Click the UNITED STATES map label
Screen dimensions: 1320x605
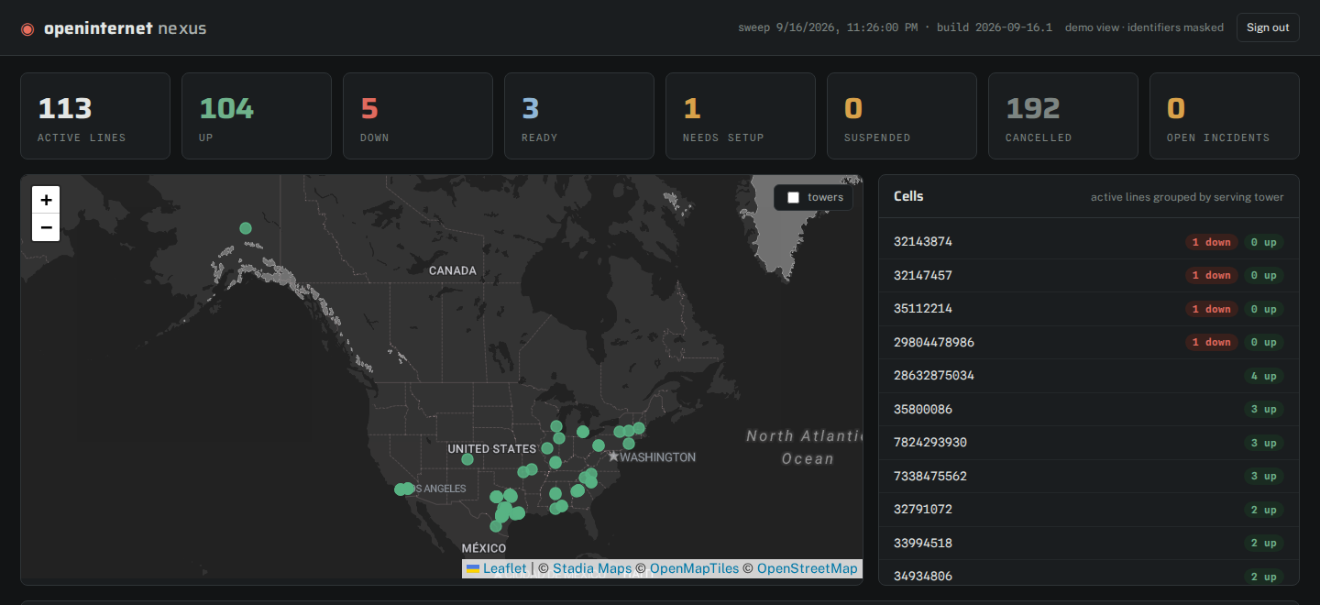pyautogui.click(x=492, y=449)
